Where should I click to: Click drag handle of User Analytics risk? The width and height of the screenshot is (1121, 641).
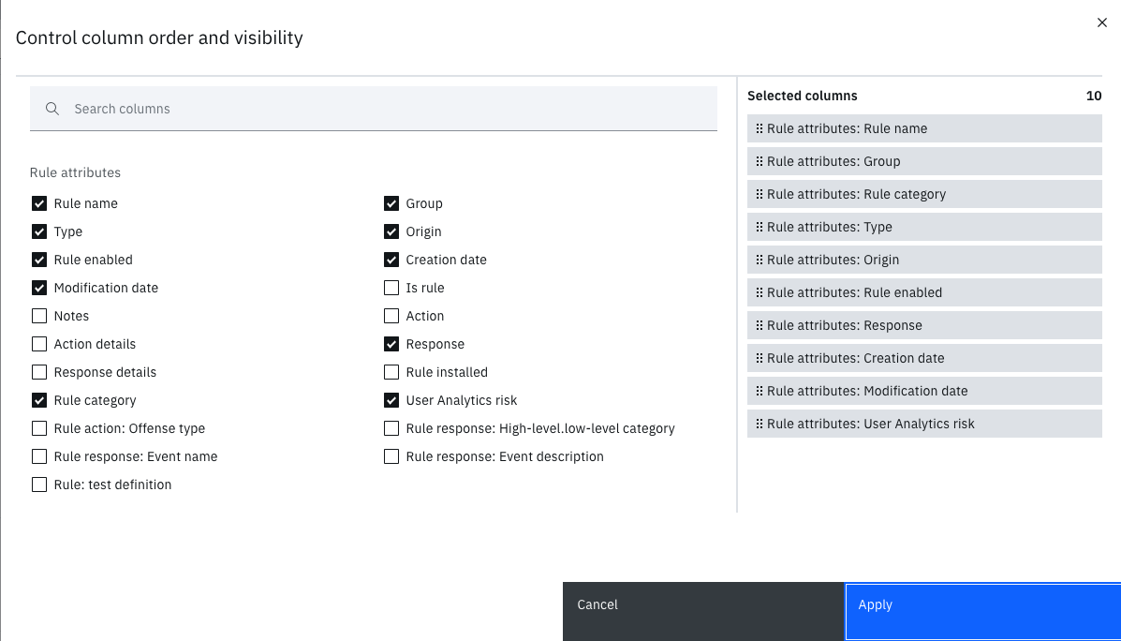tap(760, 425)
